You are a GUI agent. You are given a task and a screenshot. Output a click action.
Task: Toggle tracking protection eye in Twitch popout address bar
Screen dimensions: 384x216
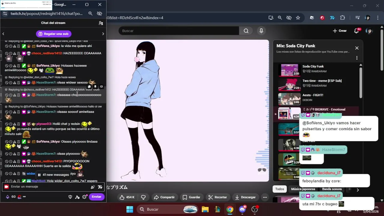(x=100, y=13)
